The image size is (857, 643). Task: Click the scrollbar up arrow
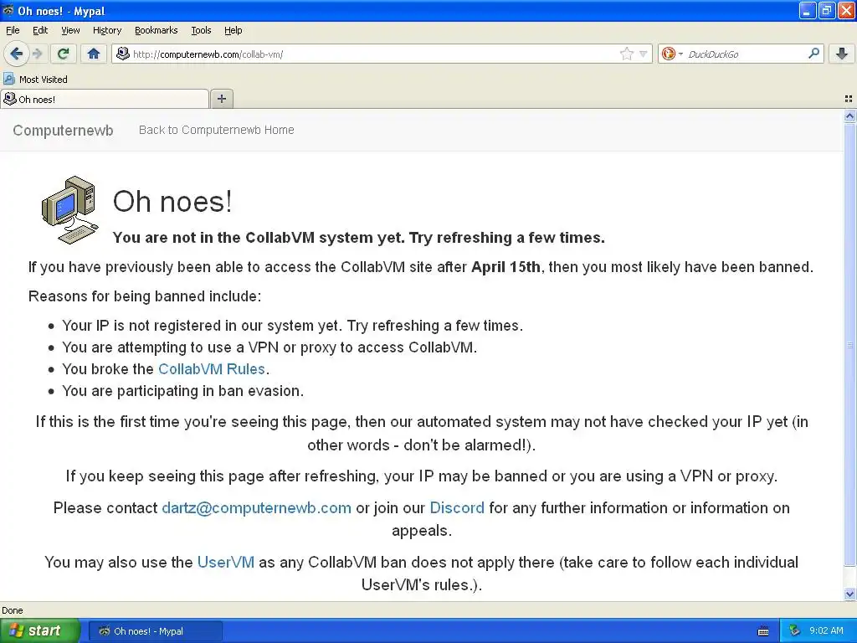849,116
